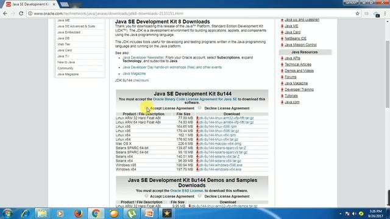Close the Java SE Development Kit tab
The width and height of the screenshot is (390, 219).
[54, 4]
